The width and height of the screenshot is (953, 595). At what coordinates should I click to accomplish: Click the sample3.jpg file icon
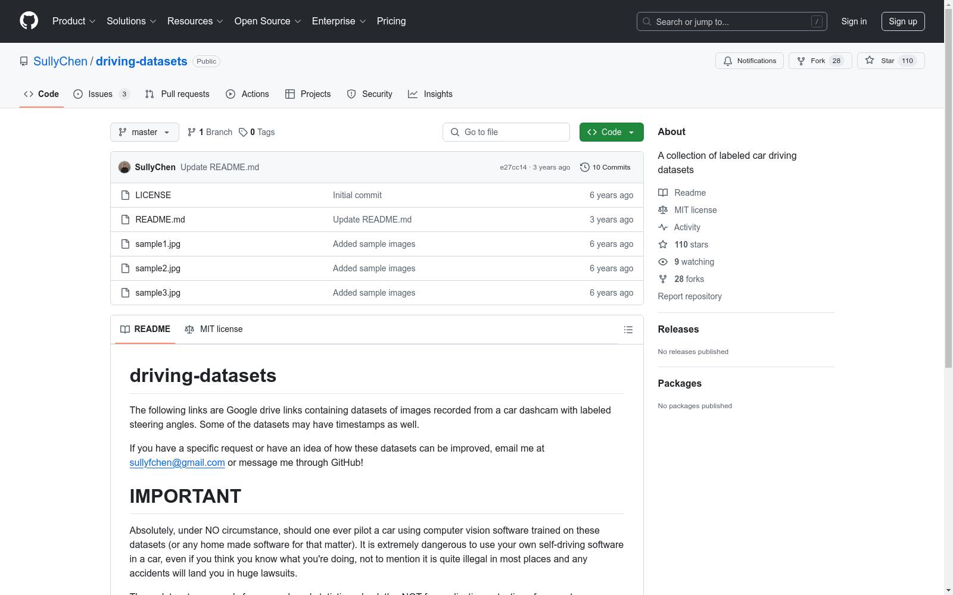click(x=125, y=293)
